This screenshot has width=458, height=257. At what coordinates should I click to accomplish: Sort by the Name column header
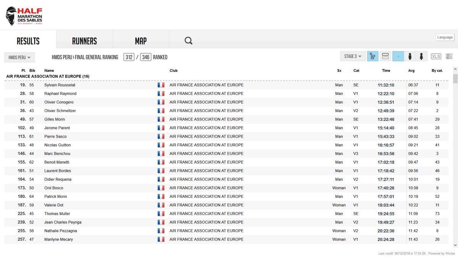click(x=49, y=71)
